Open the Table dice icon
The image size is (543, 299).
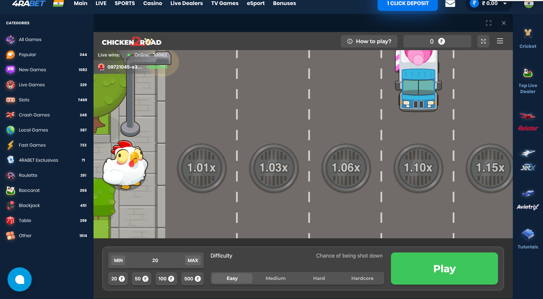pos(11,221)
